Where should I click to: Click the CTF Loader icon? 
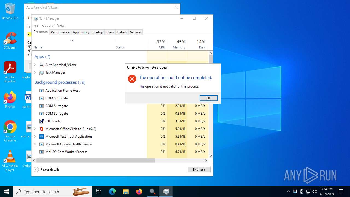pyautogui.click(x=42, y=121)
